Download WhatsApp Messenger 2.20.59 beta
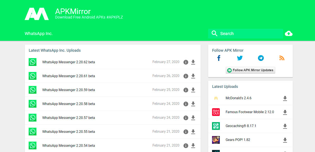The width and height of the screenshot is (315, 152). click(x=193, y=90)
